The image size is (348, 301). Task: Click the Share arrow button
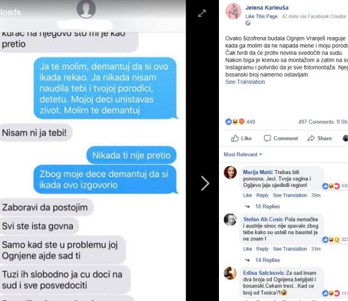pyautogui.click(x=319, y=138)
